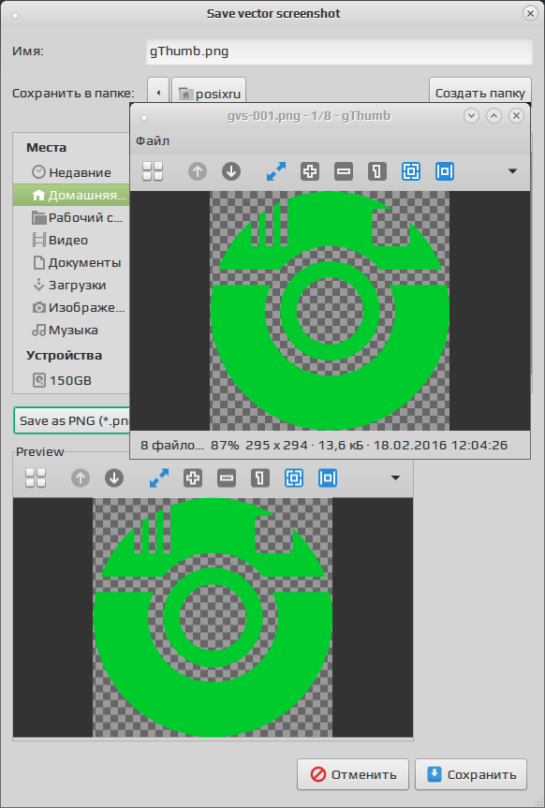Image resolution: width=545 pixels, height=808 pixels.
Task: Toggle fit-to-width in the Preview toolbar
Action: [x=328, y=478]
